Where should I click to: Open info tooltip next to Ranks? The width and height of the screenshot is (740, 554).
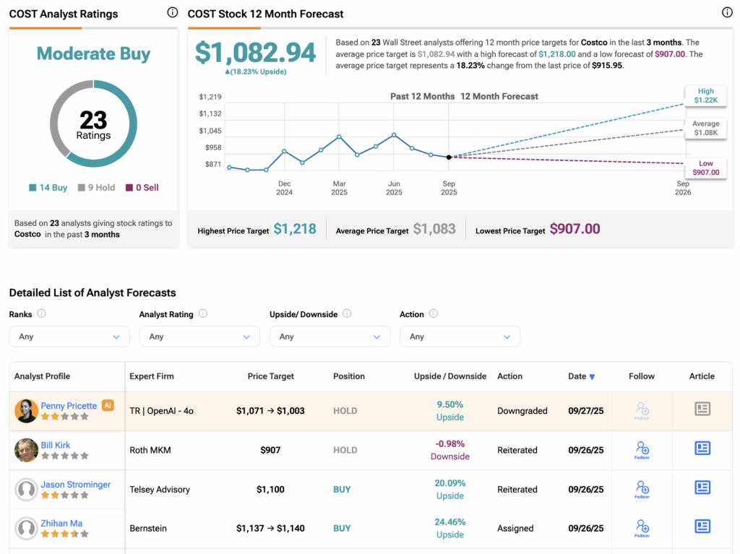tap(41, 313)
